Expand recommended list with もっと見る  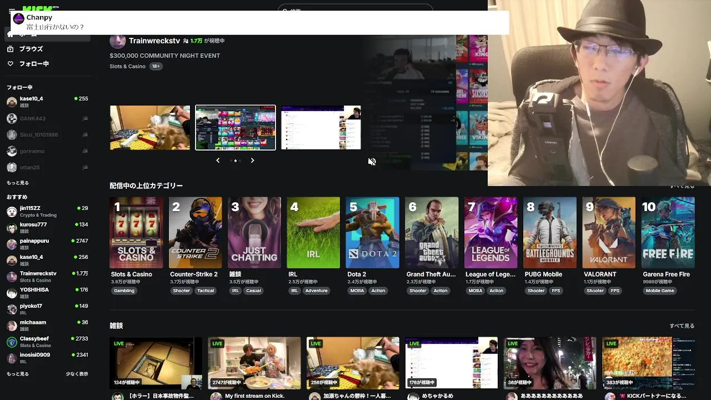(17, 374)
